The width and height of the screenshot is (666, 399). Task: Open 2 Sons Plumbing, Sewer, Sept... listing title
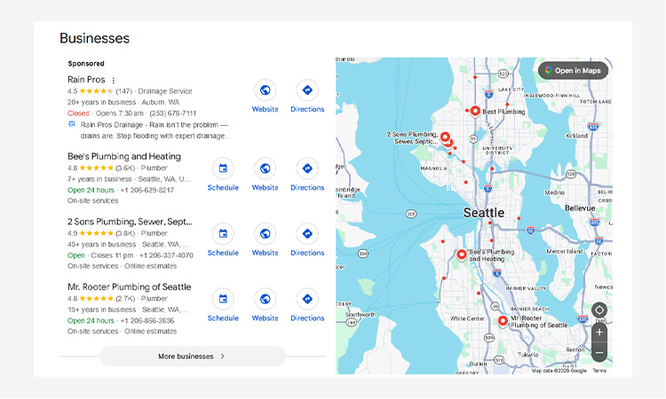pyautogui.click(x=130, y=222)
